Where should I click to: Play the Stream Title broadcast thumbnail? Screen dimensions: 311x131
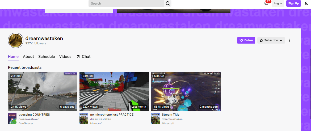186,91
